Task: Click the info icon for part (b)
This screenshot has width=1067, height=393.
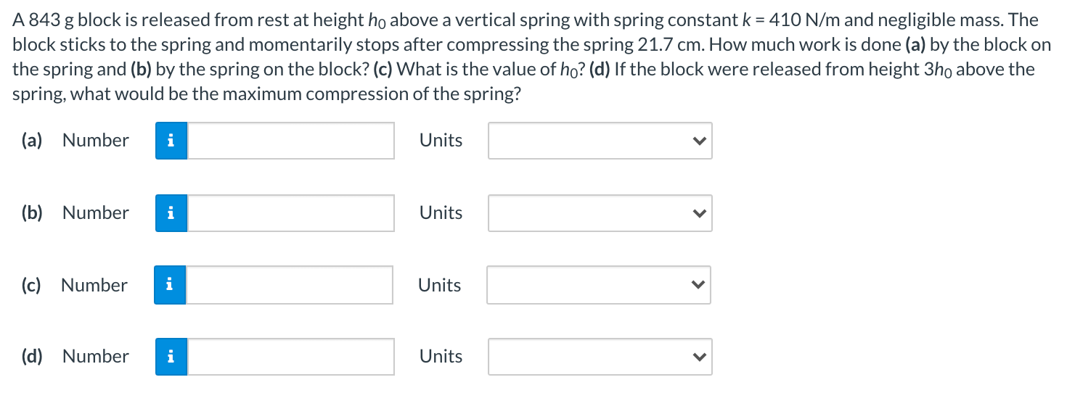Action: (171, 213)
